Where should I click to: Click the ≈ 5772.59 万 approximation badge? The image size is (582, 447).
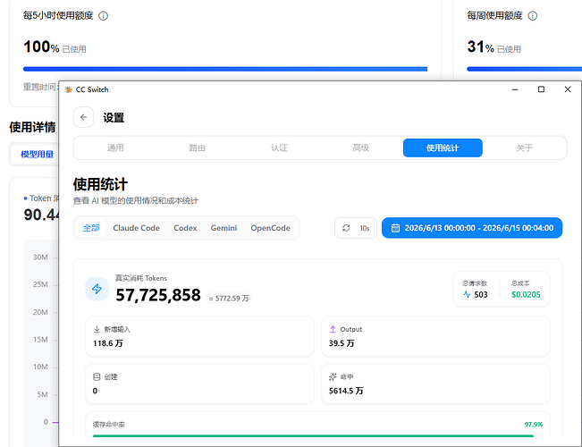(229, 299)
